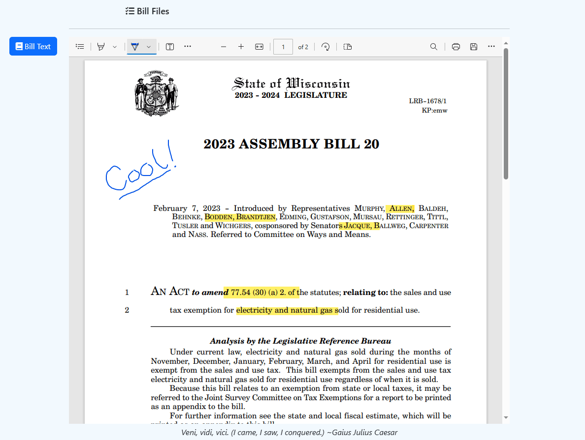
Task: Click the '2023 ASSEMBLY BILL 20' heading
Action: (291, 144)
